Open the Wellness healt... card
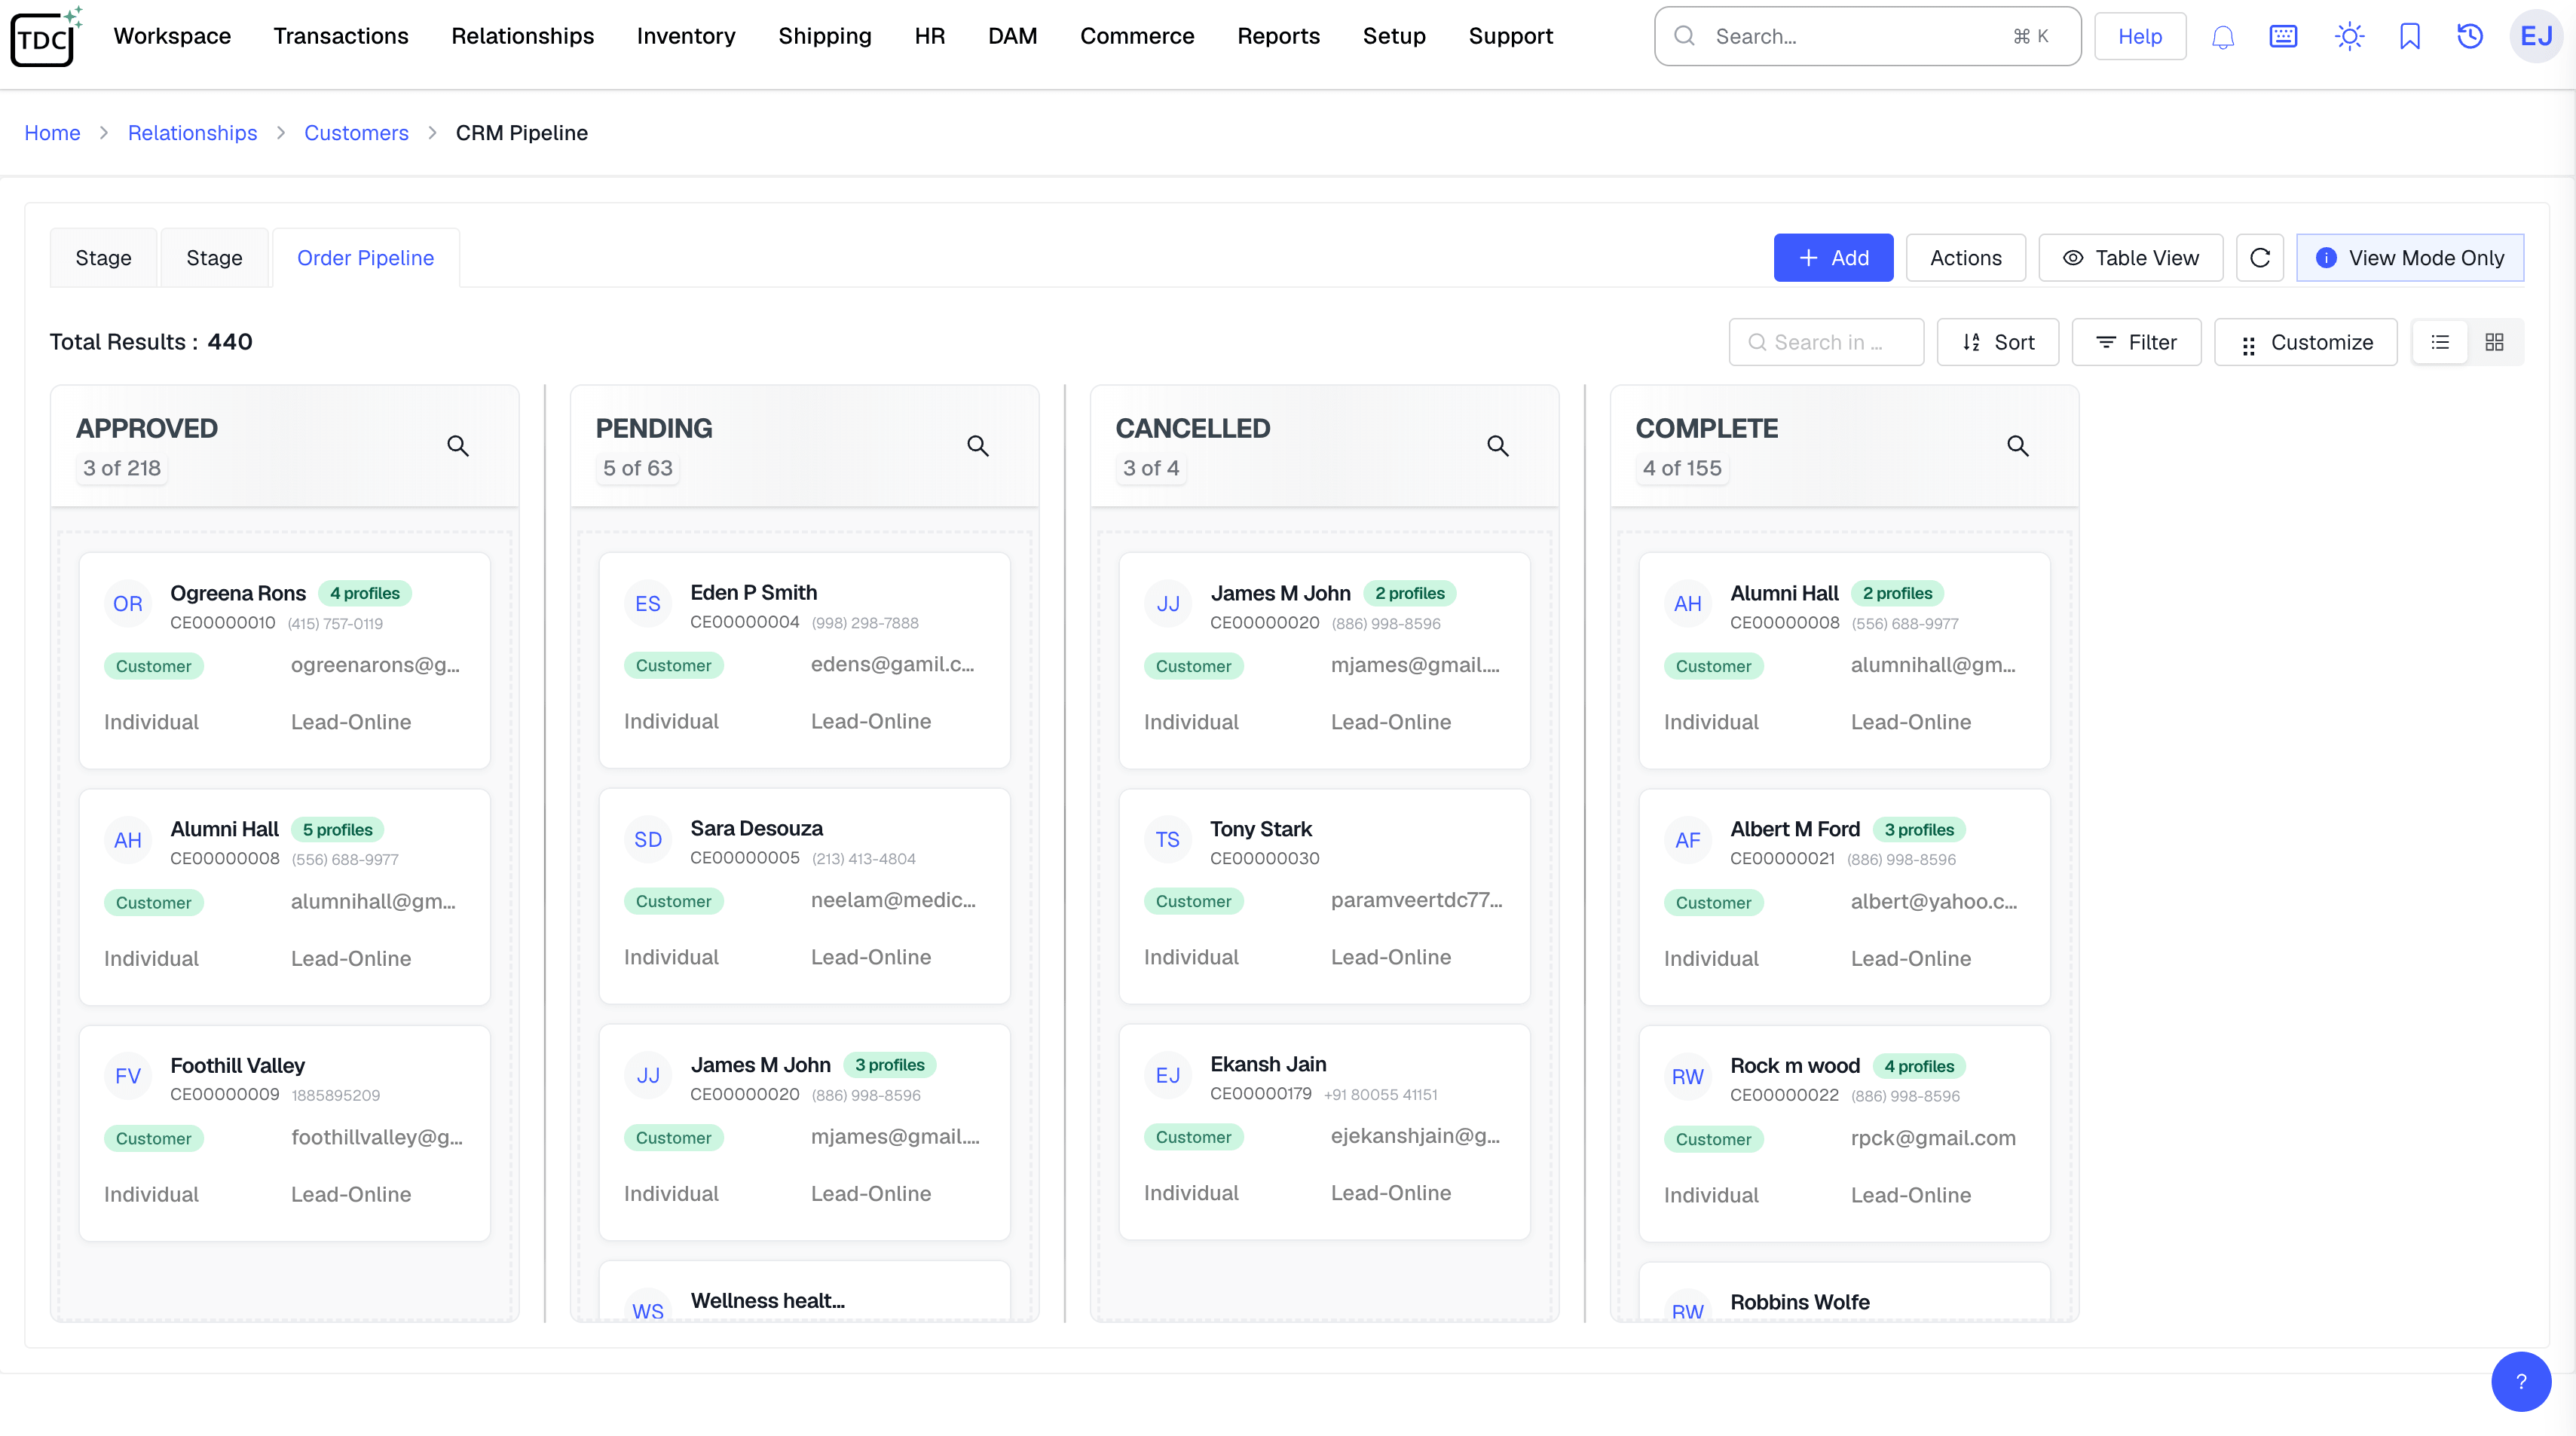 (x=804, y=1291)
